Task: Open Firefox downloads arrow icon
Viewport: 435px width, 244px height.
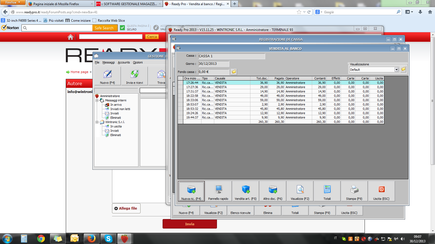Action: tap(420, 12)
